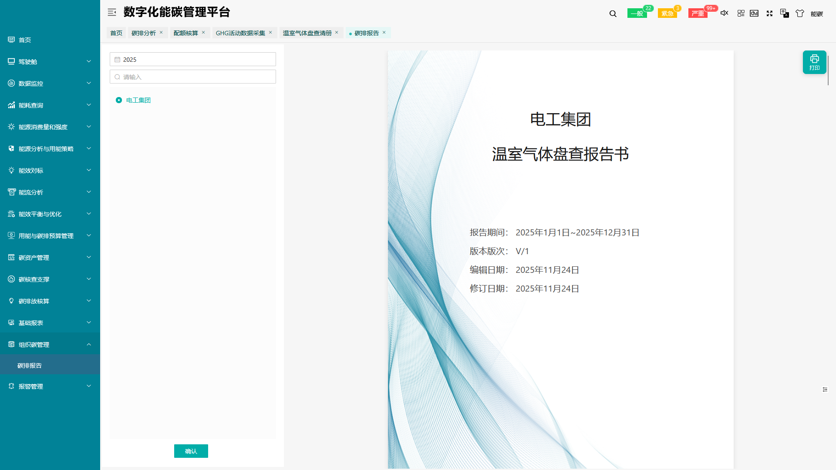The height and width of the screenshot is (470, 836).
Task: Toggle the sidebar collapse icon beside the title
Action: click(112, 12)
